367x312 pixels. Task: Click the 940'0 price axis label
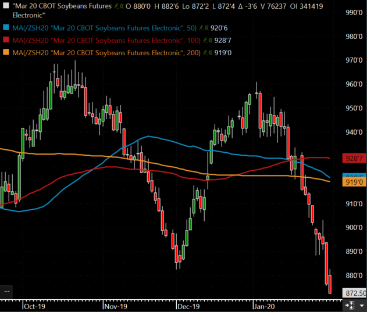tap(354, 132)
